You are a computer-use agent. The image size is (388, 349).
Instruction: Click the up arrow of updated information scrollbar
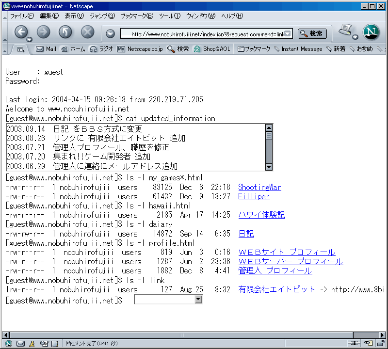(269, 128)
